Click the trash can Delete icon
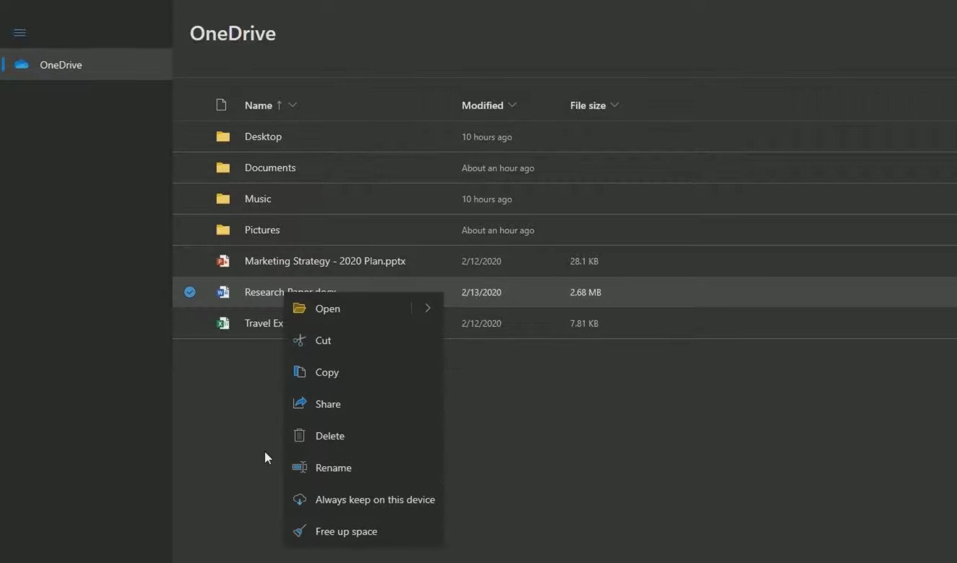Screen dimensions: 957x563 coord(299,435)
